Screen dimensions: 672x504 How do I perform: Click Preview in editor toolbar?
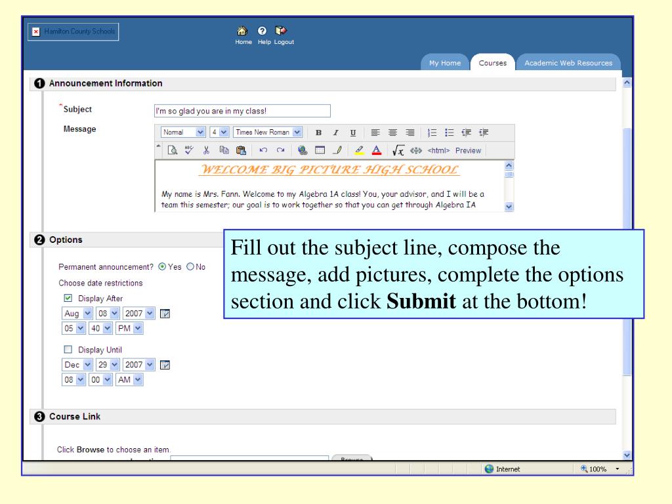tap(468, 150)
